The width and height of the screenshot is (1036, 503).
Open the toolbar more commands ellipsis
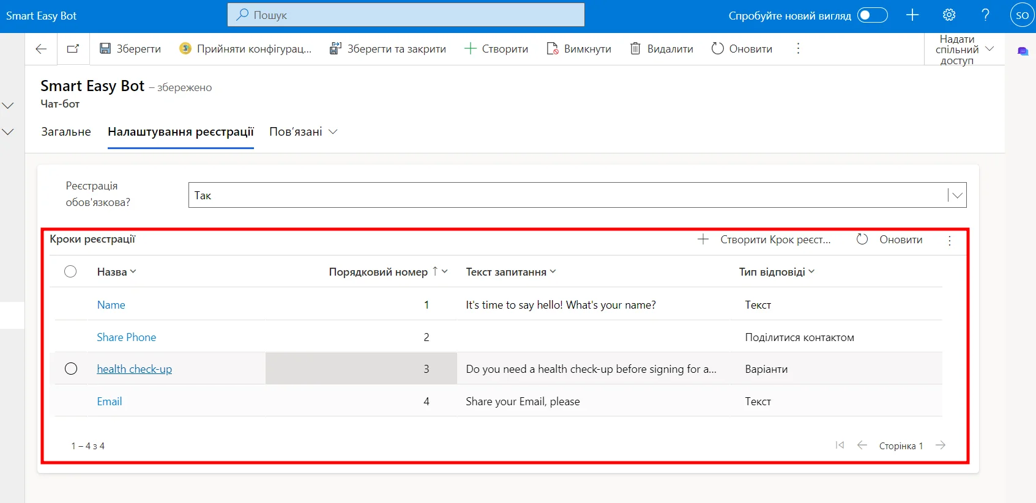coord(798,49)
